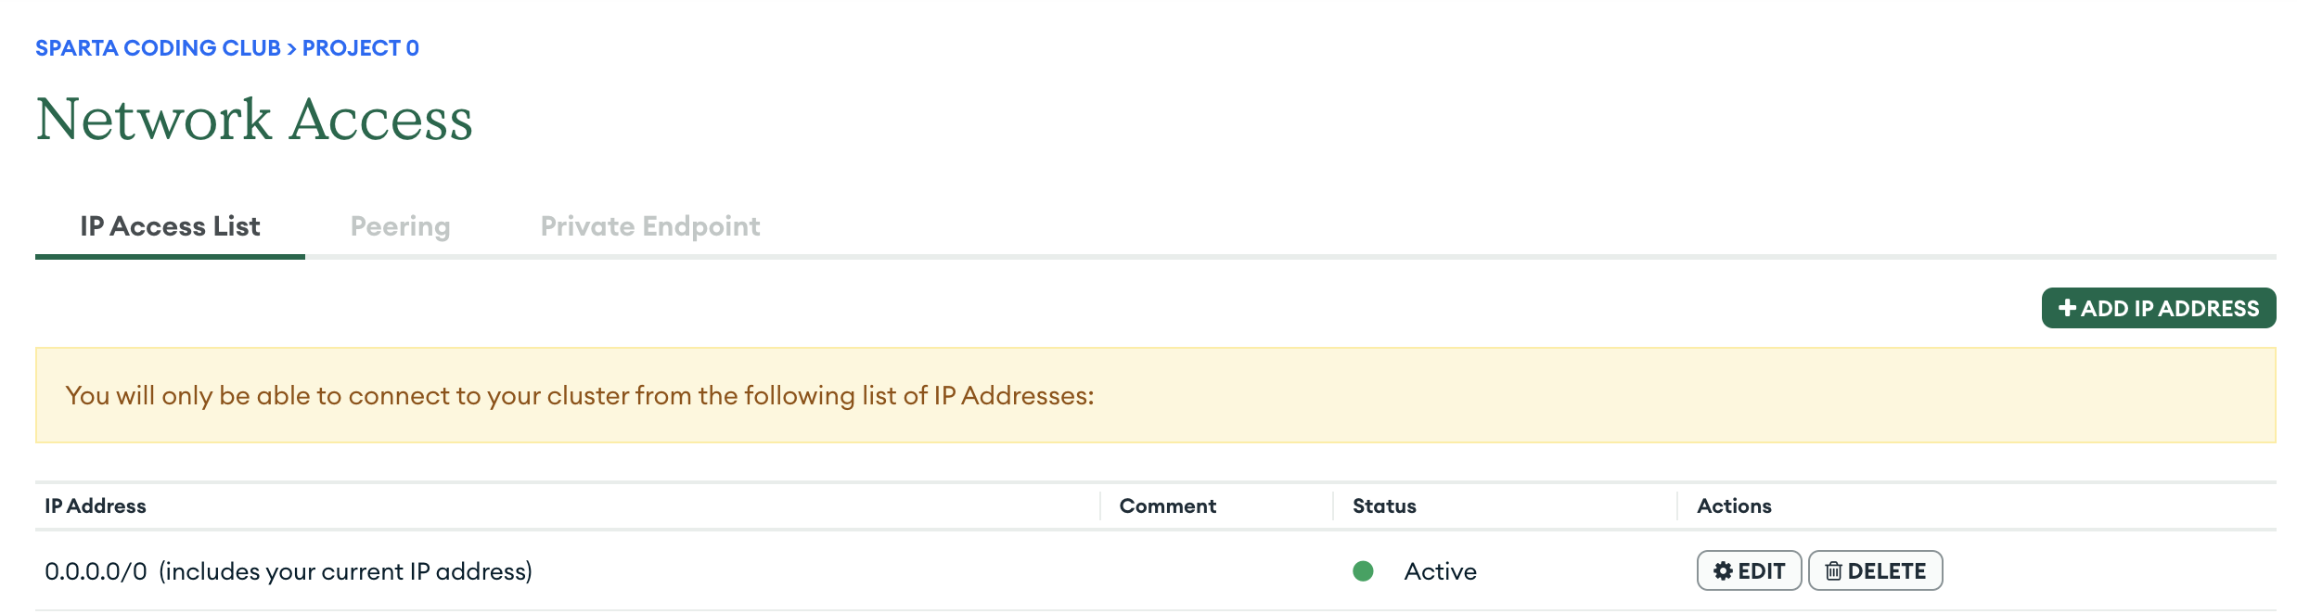Edit the 0.0.0.0/0 entry
This screenshot has height=614, width=2297.
(1749, 570)
